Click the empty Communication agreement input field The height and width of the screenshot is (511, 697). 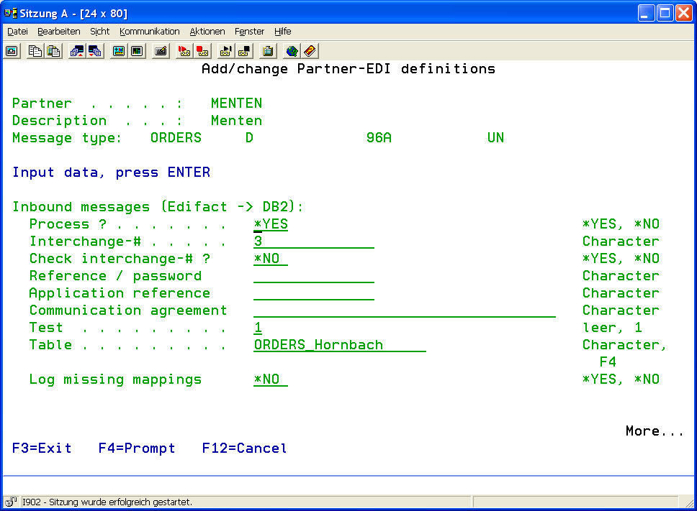click(404, 310)
